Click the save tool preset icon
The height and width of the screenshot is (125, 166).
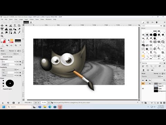pyautogui.click(x=3, y=103)
